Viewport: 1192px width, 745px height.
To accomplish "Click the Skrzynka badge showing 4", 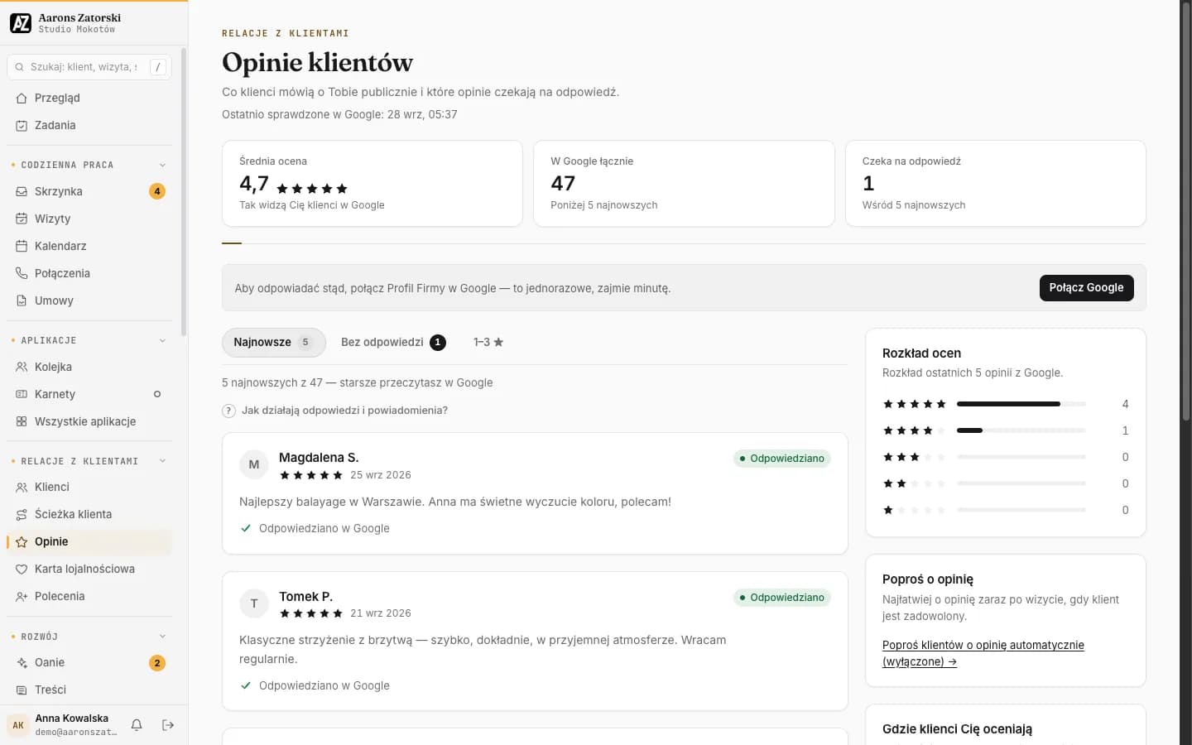I will click(x=157, y=191).
